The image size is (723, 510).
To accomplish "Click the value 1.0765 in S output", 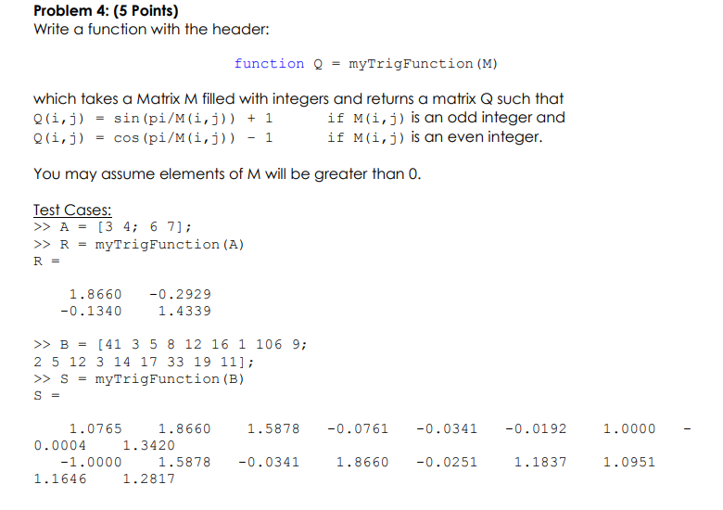I will pyautogui.click(x=95, y=428).
